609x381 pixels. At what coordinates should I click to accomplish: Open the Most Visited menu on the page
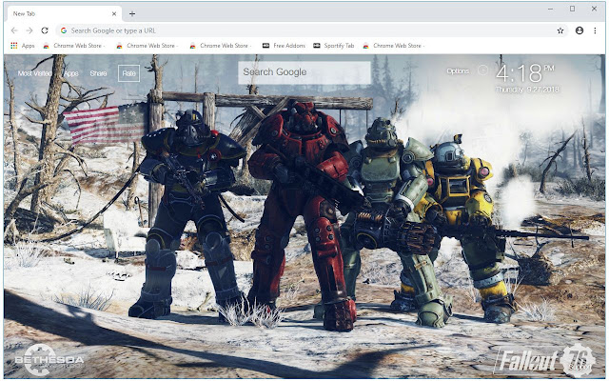coord(34,73)
